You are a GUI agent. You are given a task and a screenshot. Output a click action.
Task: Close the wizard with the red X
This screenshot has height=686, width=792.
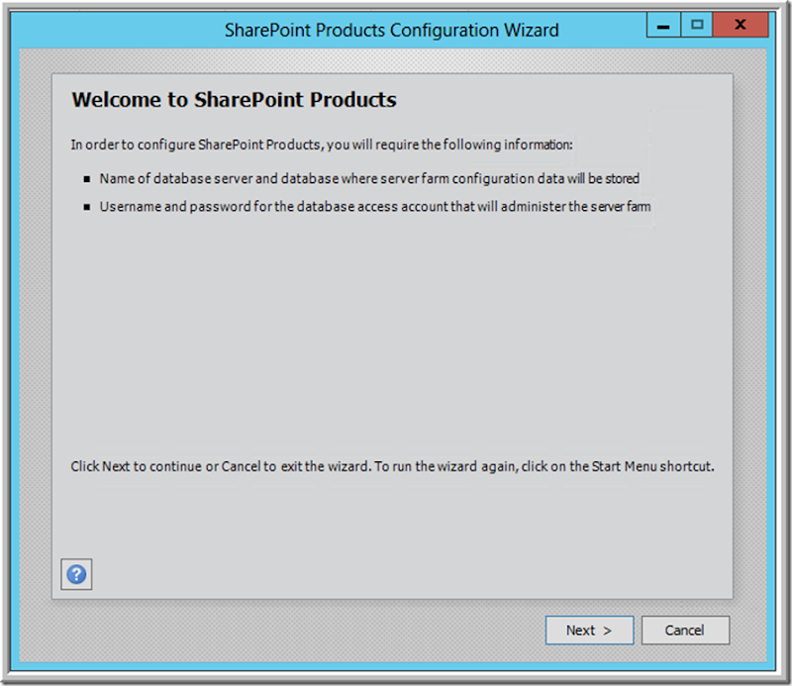click(x=741, y=25)
